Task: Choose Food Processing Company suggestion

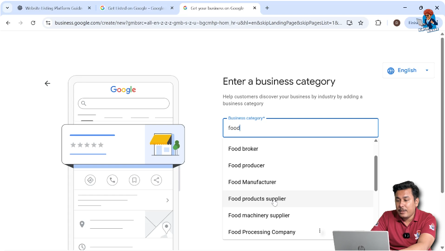Action: tap(298, 232)
